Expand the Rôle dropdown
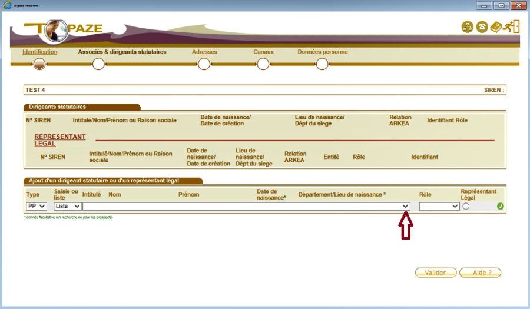Image resolution: width=530 pixels, height=309 pixels. click(x=439, y=206)
